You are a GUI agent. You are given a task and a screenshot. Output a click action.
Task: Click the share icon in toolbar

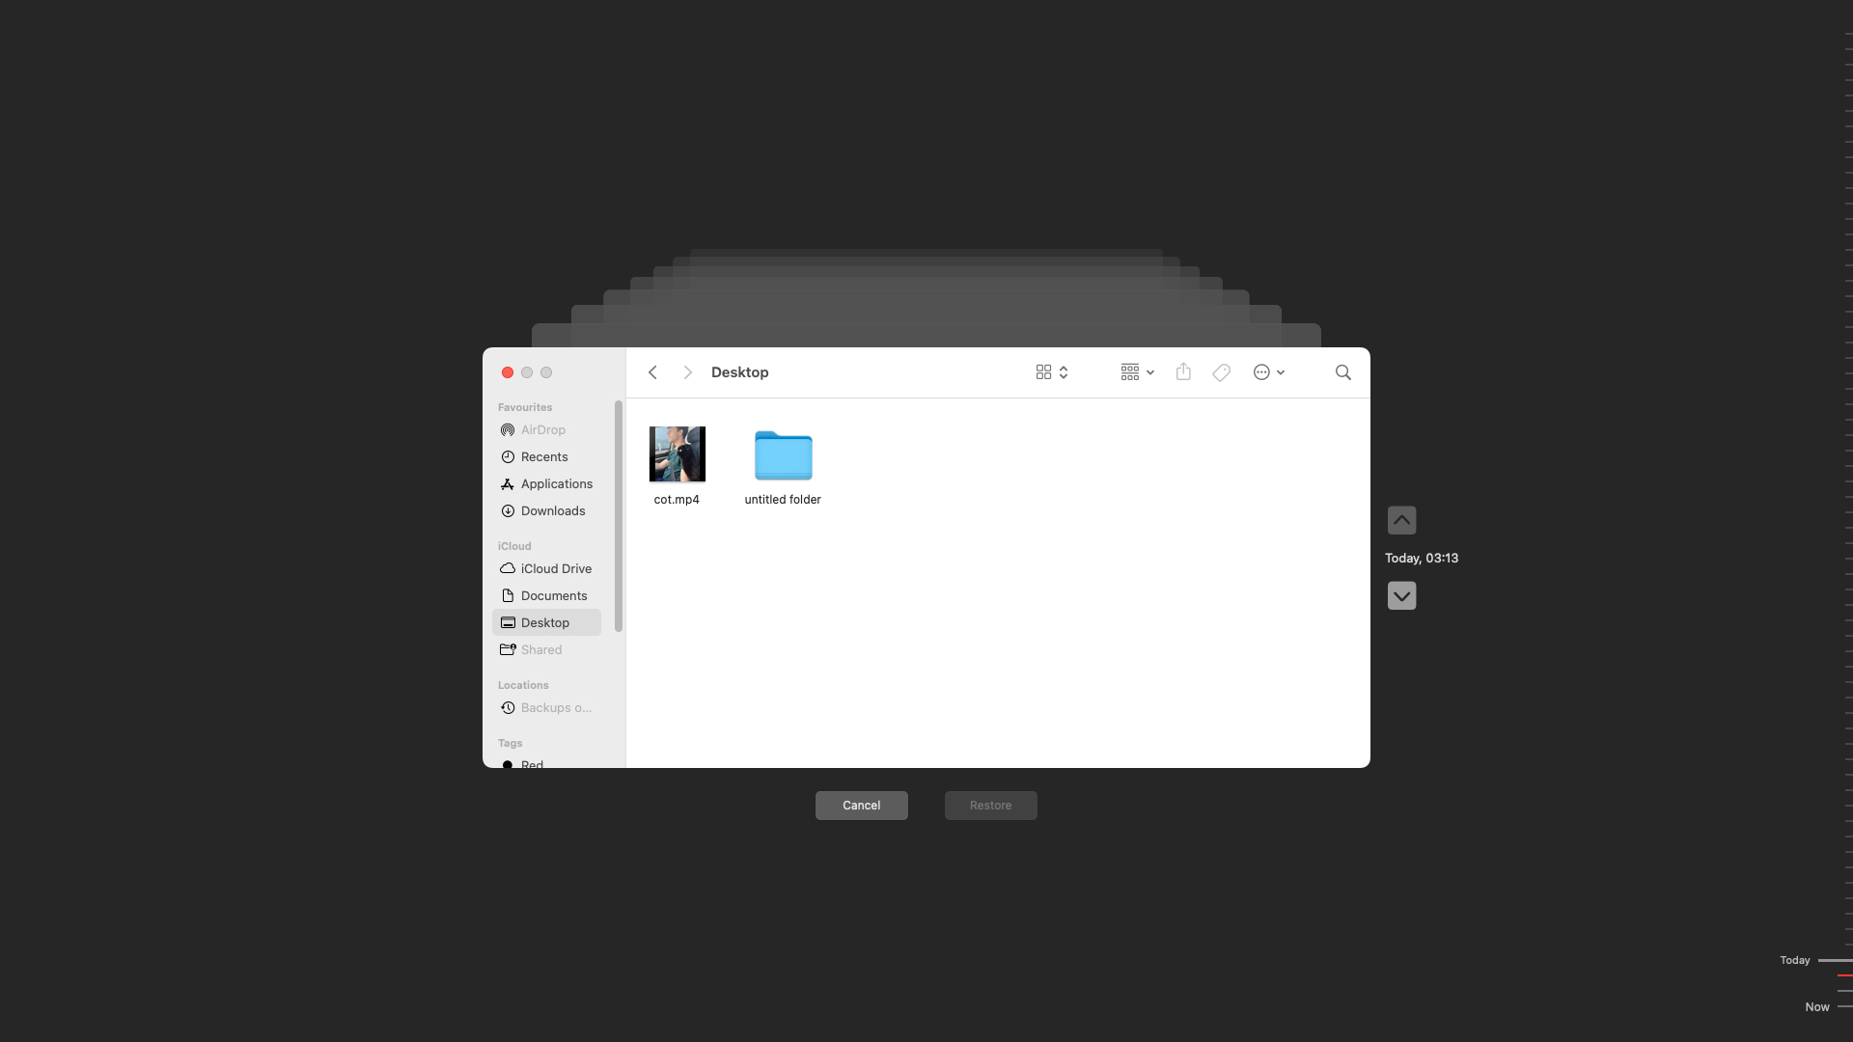click(1182, 371)
